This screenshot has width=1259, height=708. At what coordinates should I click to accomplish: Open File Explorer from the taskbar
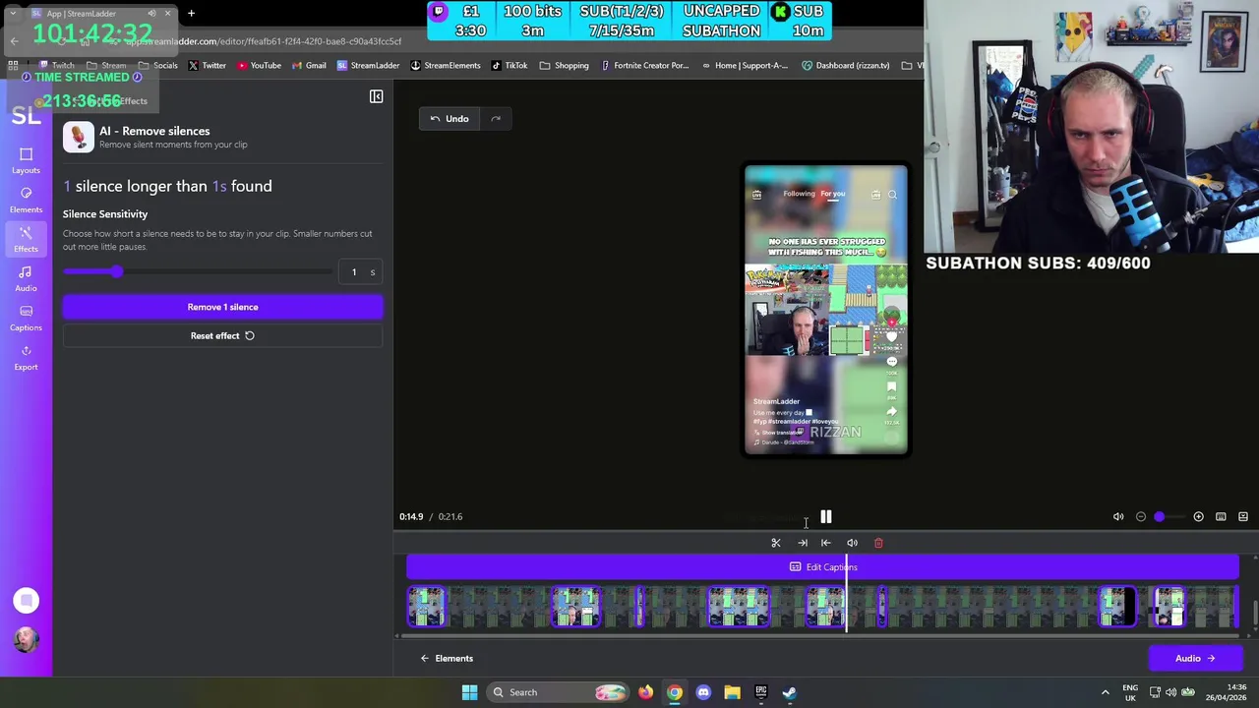(732, 692)
